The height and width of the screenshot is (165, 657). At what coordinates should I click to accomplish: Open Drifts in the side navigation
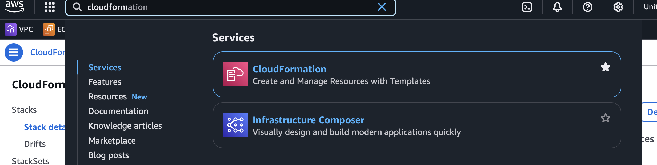[x=35, y=144]
